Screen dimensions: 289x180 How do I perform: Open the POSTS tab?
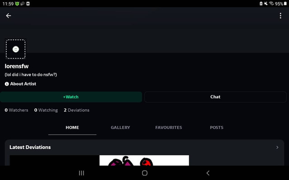pyautogui.click(x=217, y=127)
